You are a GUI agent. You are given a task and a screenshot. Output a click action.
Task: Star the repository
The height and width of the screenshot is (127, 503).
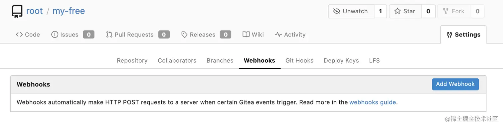[x=405, y=11]
